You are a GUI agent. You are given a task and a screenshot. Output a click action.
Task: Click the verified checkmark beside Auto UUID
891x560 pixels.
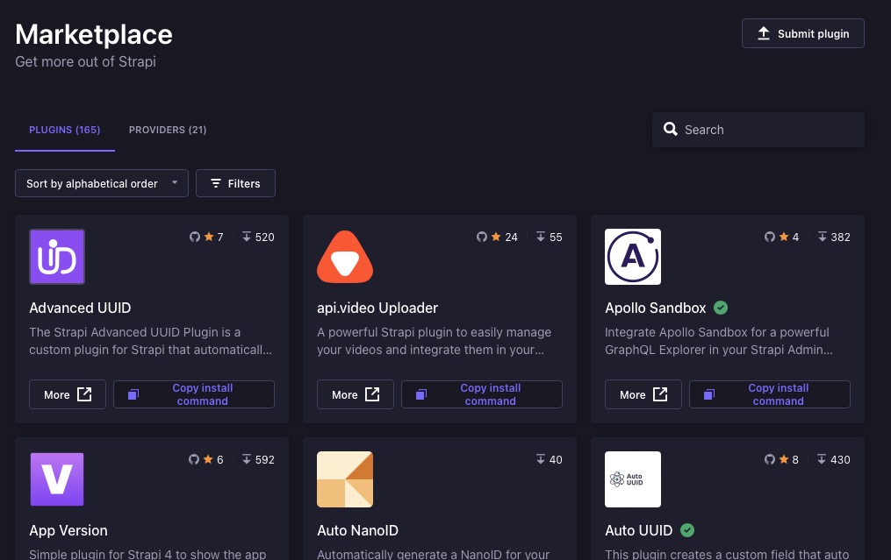pos(687,530)
